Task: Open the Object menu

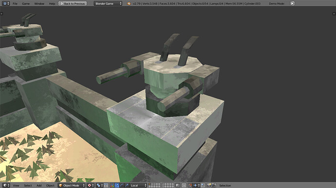Action: point(50,186)
